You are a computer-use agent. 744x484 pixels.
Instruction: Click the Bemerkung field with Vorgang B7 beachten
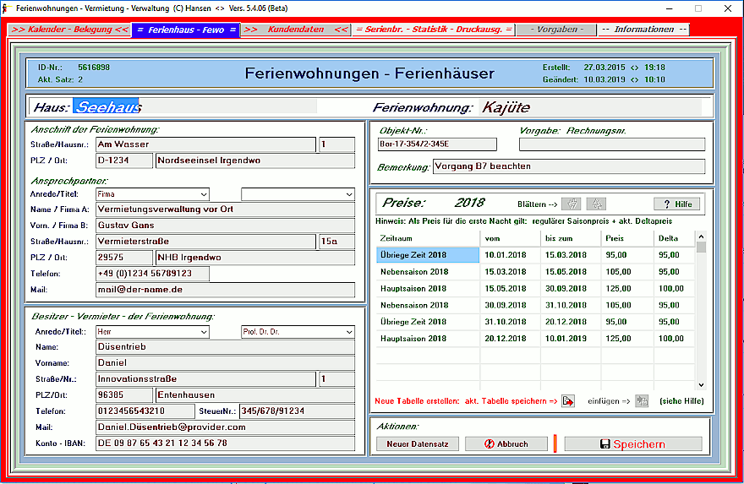click(x=568, y=166)
